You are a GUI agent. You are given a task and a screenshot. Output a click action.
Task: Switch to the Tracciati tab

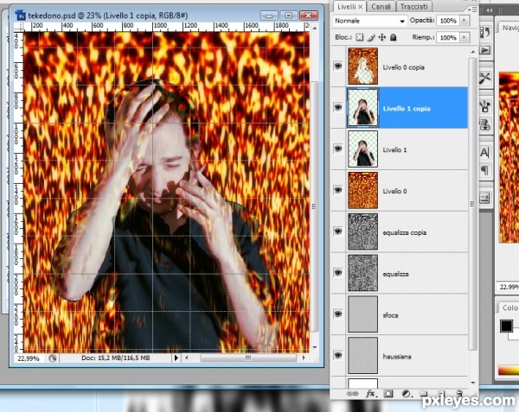coord(414,7)
